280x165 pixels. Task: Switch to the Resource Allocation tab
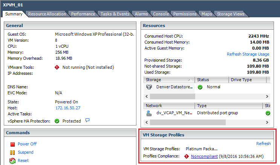click(47, 14)
